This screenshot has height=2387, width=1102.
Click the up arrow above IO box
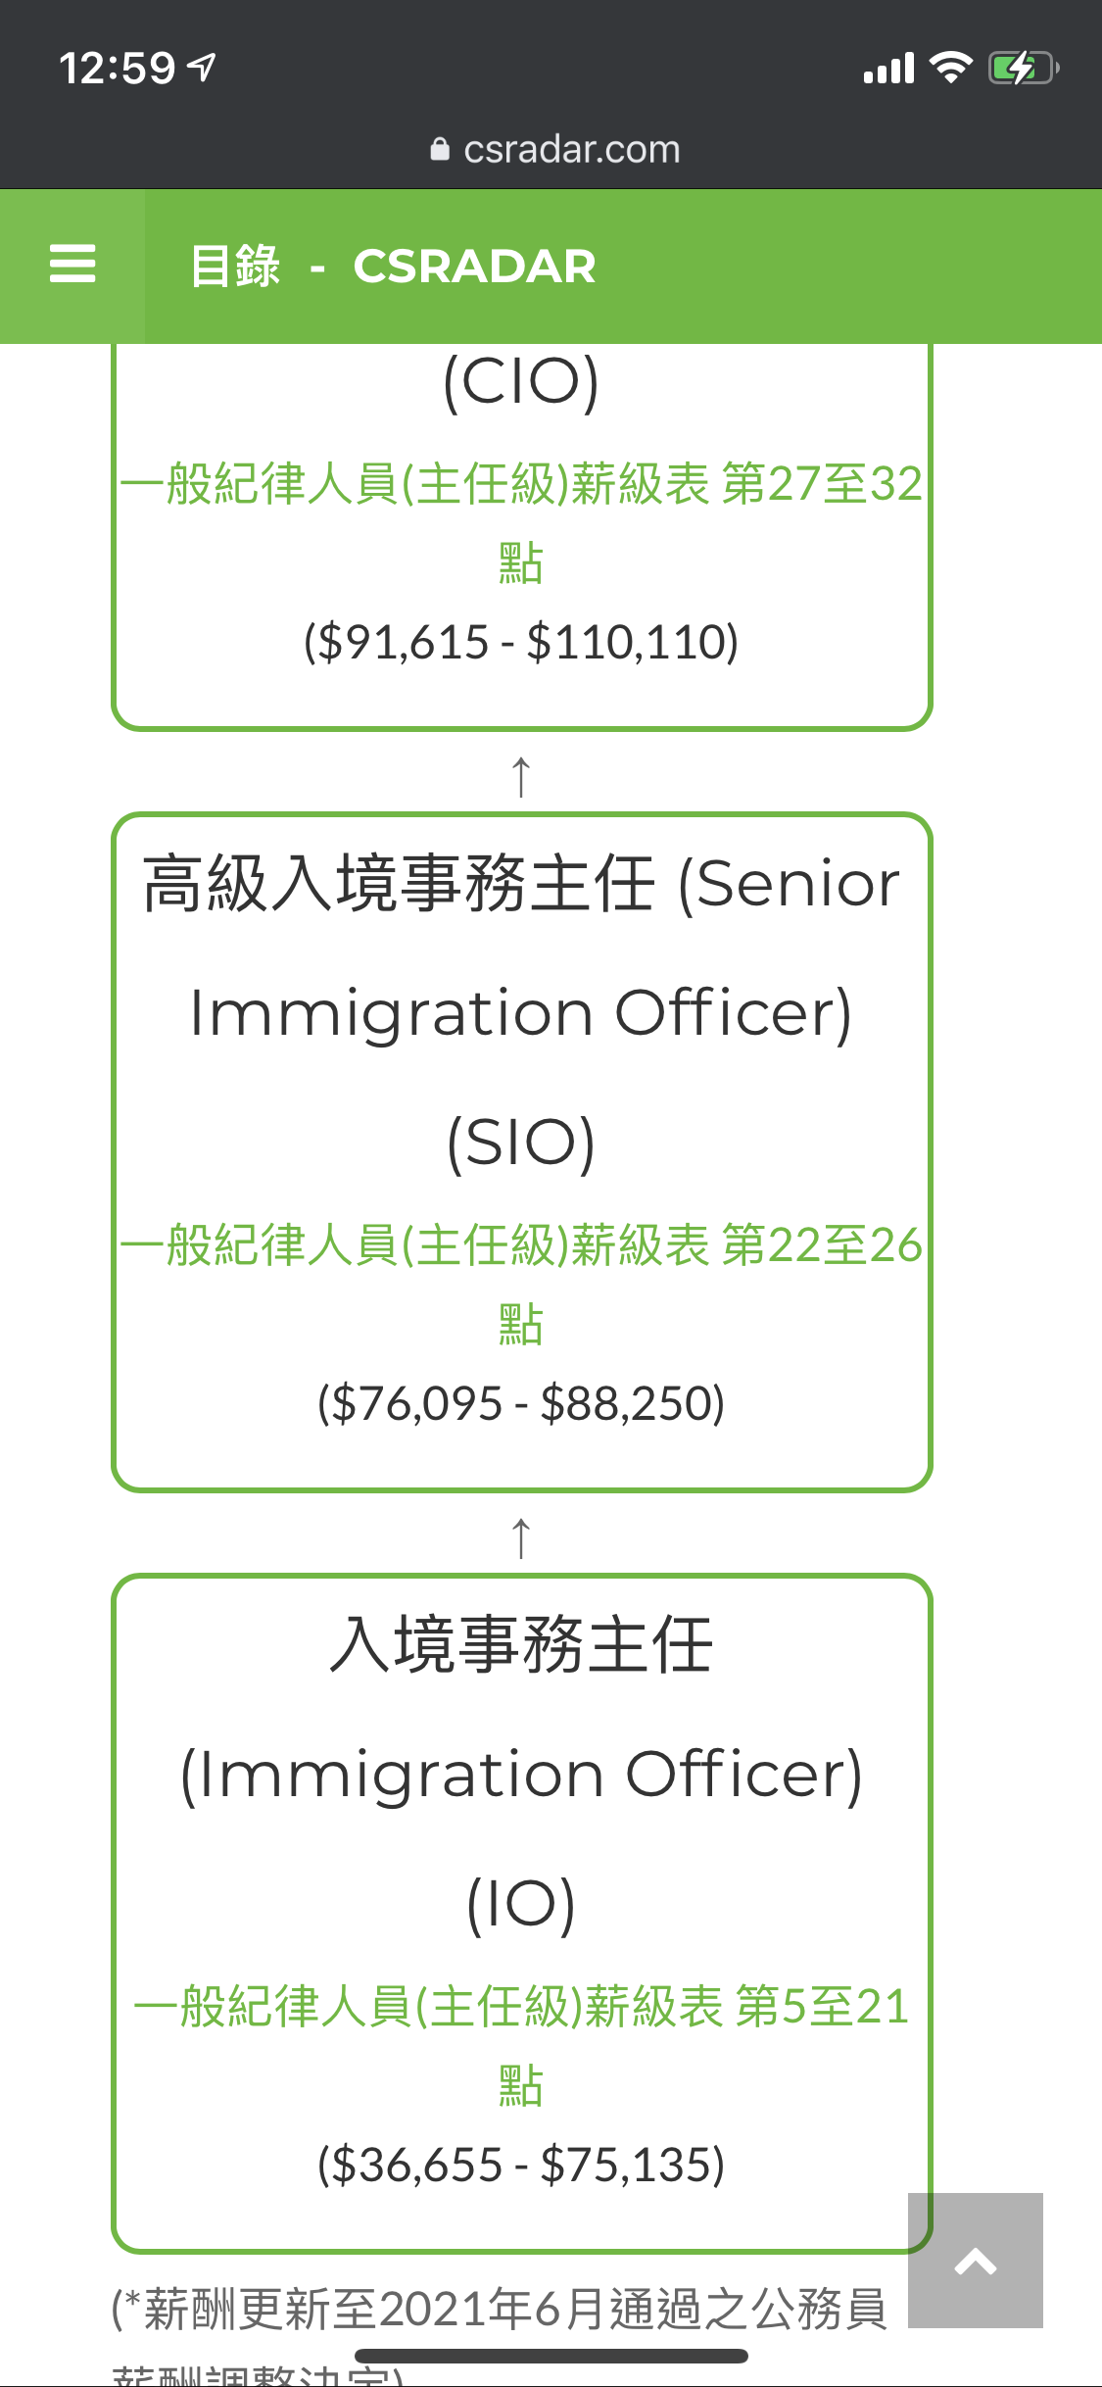[x=521, y=1537]
